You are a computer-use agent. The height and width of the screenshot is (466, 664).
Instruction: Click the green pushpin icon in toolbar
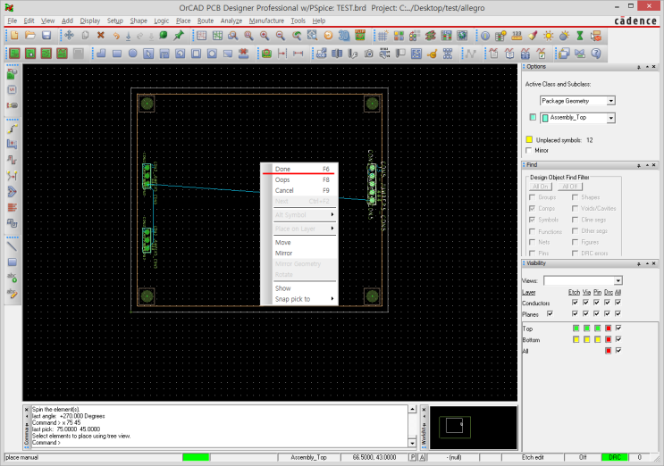pos(180,36)
